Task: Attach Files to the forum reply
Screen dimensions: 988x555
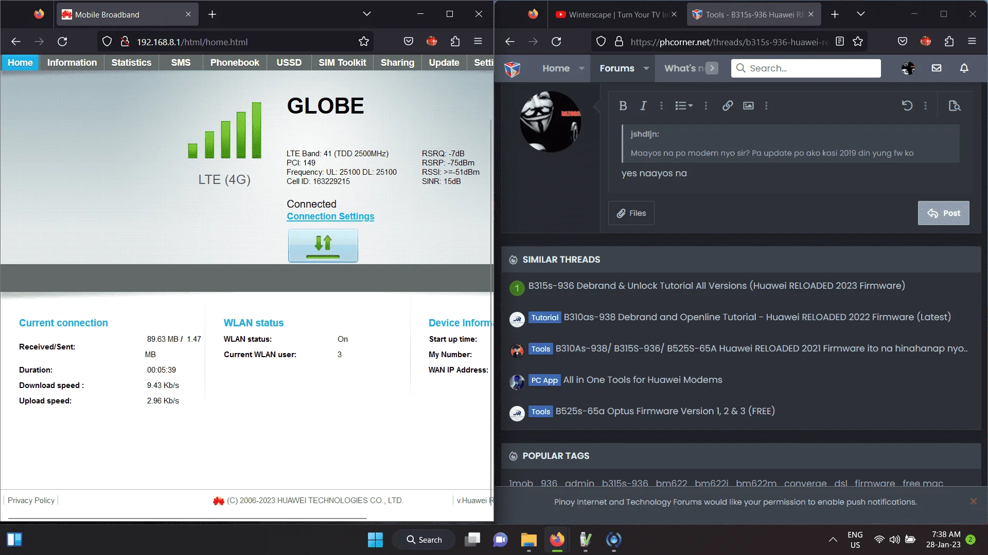Action: [631, 213]
